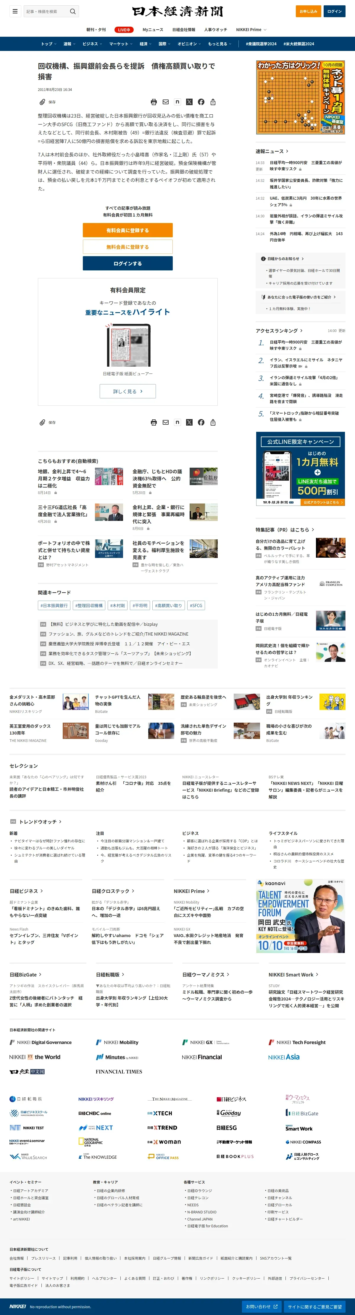This screenshot has width=355, height=1315.
Task: Open the 朝刊・夕刊 menu item
Action: (x=96, y=30)
